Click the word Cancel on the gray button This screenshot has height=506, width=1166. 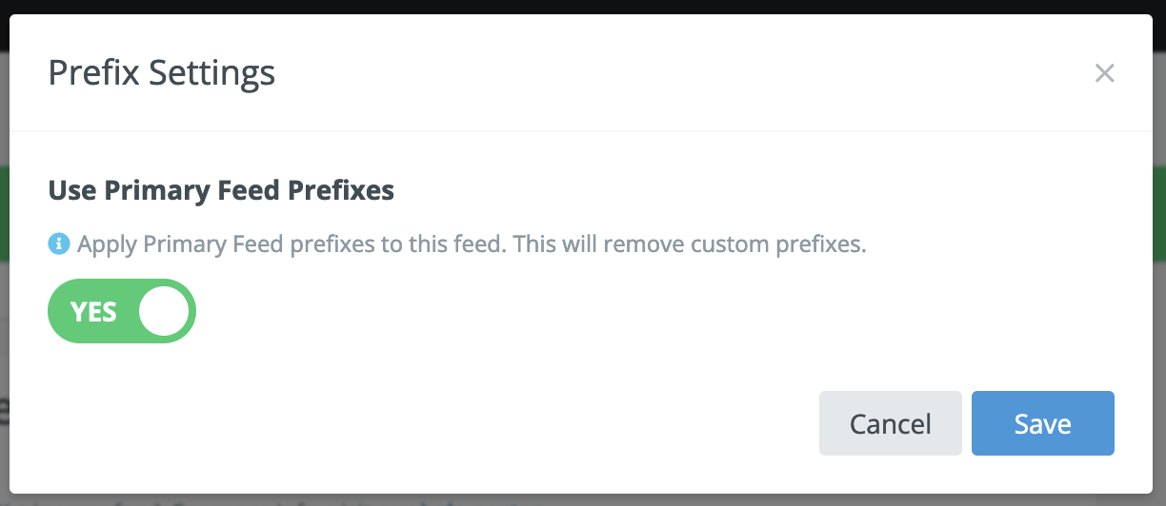pyautogui.click(x=891, y=424)
